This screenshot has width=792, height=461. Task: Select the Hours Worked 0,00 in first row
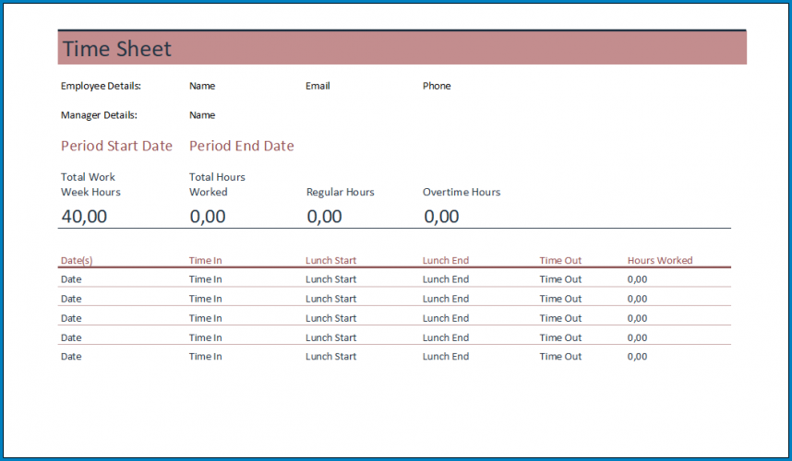tap(638, 279)
